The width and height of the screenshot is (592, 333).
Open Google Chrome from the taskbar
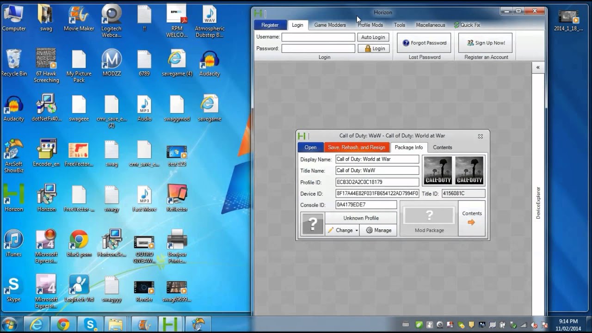point(63,325)
